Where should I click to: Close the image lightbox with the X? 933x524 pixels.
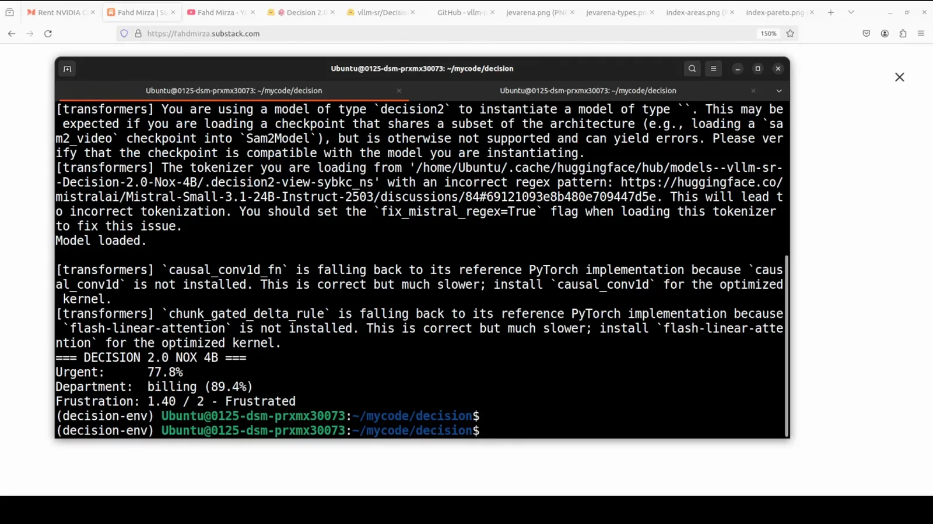(x=900, y=77)
